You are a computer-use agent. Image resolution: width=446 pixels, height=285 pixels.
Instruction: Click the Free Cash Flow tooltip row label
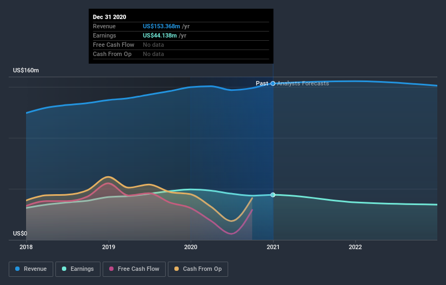tap(114, 45)
